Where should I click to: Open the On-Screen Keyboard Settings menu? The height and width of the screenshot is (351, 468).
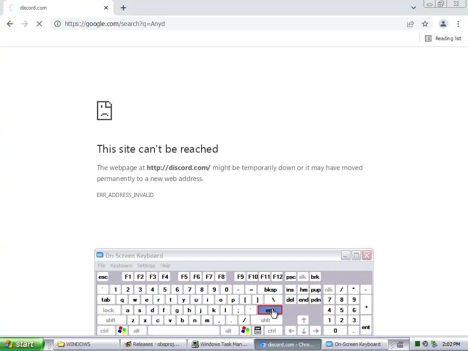(146, 266)
